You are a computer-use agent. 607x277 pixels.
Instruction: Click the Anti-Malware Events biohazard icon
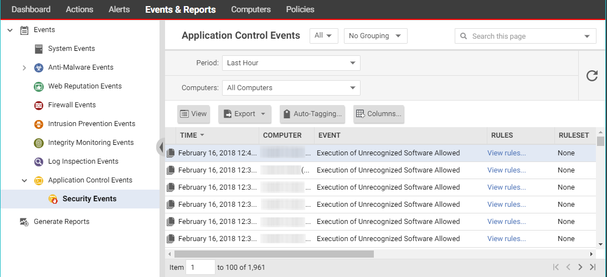(39, 67)
